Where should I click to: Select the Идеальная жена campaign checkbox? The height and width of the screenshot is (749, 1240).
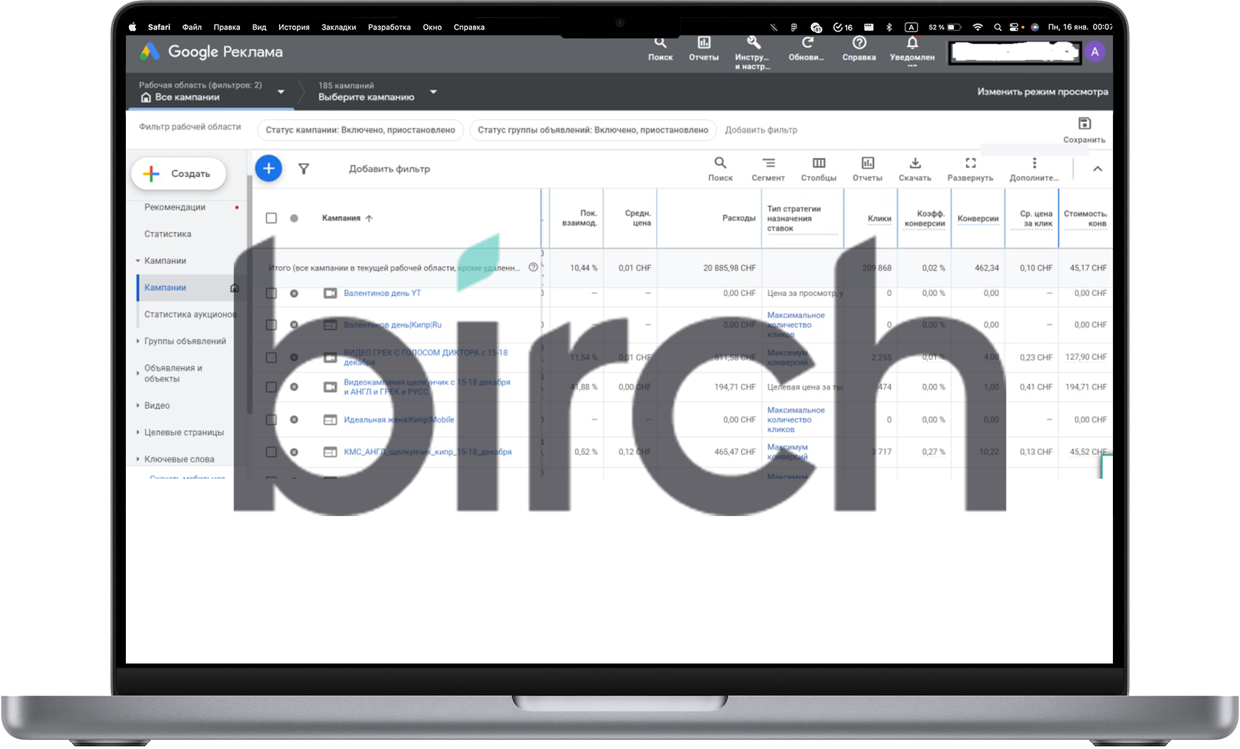[271, 419]
